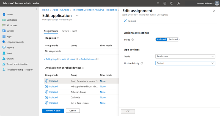Click Home breadcrumb link

(x=45, y=10)
